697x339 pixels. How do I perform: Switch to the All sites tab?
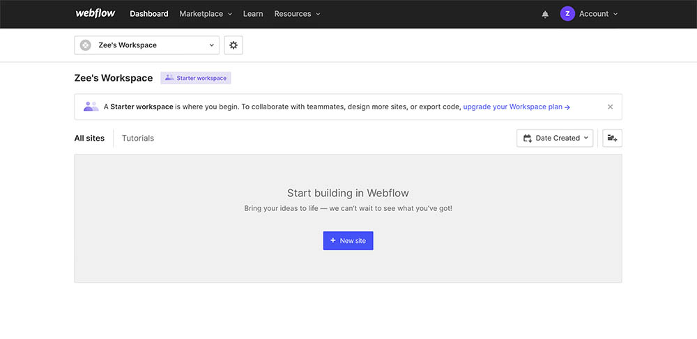tap(89, 138)
